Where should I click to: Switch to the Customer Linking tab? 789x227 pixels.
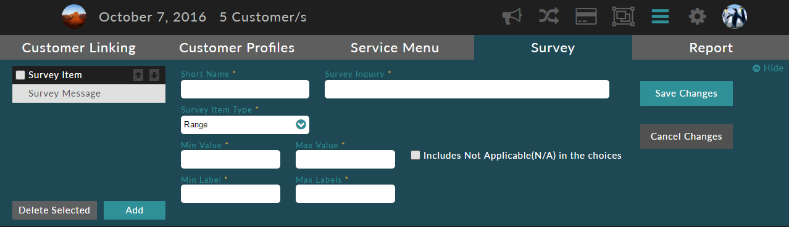(x=79, y=48)
